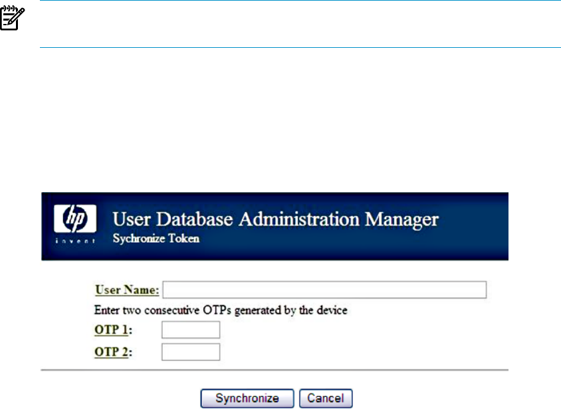The image size is (561, 412).
Task: Click the gray separator line above the buttons
Action: click(275, 370)
